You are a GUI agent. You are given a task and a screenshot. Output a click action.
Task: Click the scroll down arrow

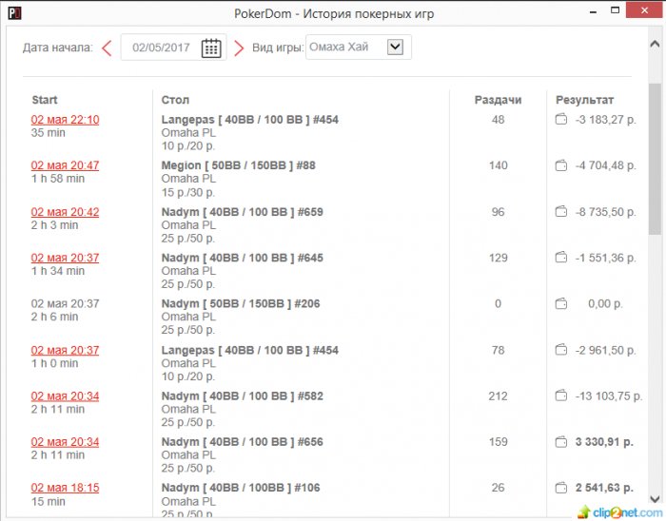pos(655,499)
